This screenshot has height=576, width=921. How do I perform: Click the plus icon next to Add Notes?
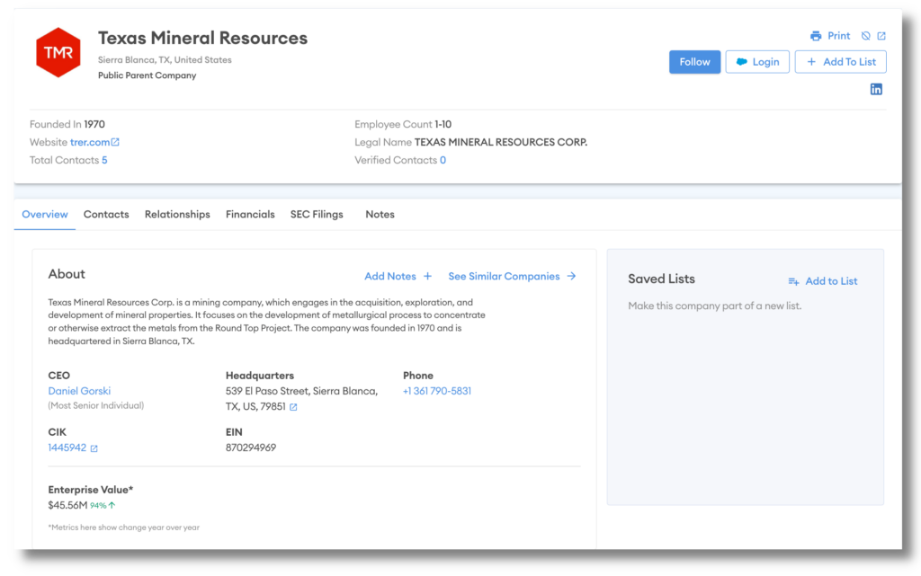click(427, 276)
